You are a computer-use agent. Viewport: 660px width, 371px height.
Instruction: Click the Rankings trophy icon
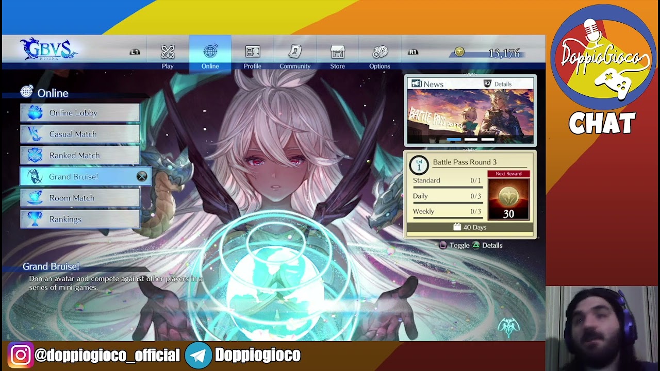tap(35, 219)
